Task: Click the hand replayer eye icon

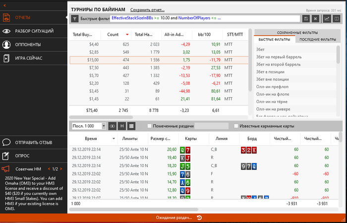Action: 113,126
